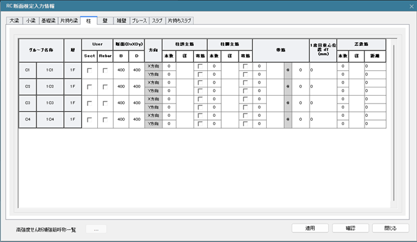Close the RC断面検定入力情報 dialog
The image size is (417, 242).
point(411,6)
